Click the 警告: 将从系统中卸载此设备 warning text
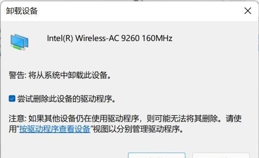 coord(60,75)
